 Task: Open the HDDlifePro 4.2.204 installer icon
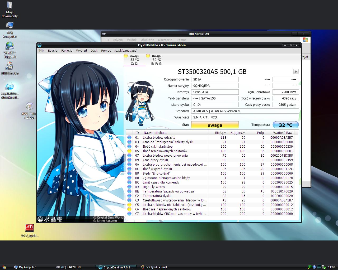coord(29,111)
